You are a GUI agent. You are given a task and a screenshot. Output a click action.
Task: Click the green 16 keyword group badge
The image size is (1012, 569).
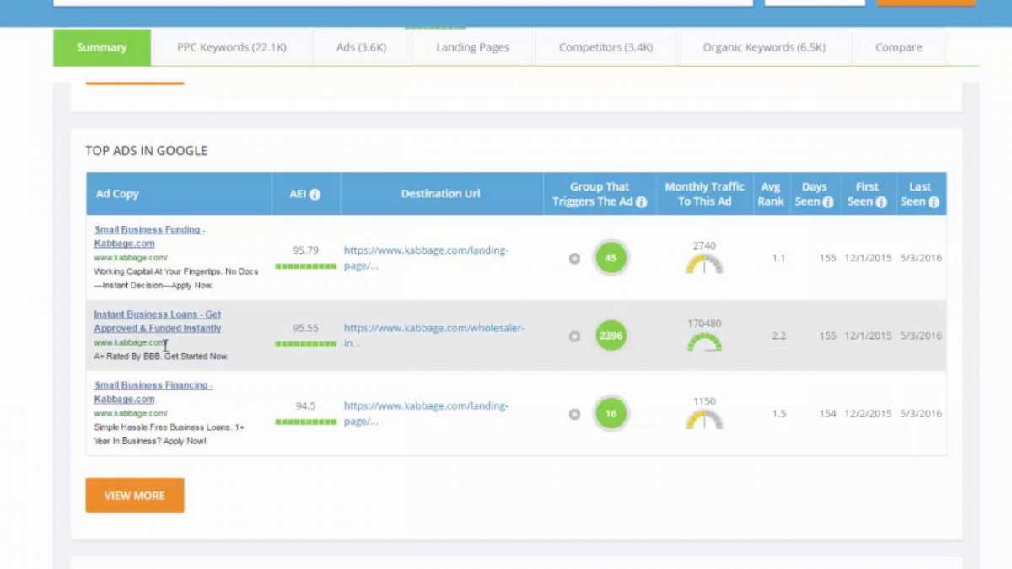click(611, 414)
